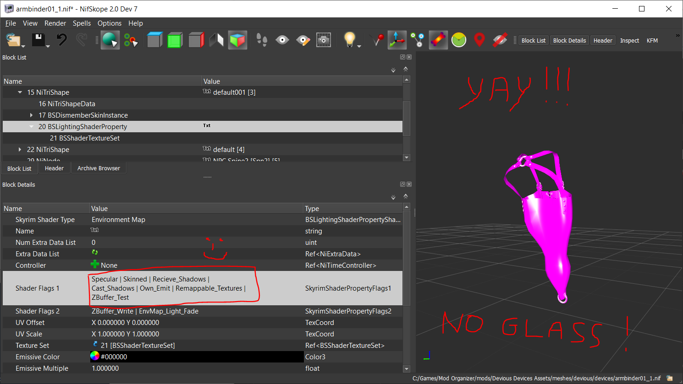This screenshot has width=683, height=384.
Task: Toggle the KFM toolbar button
Action: (652, 41)
